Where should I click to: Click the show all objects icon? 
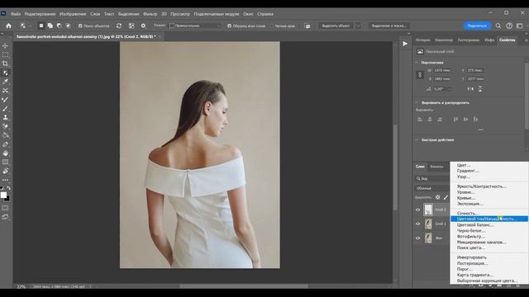tap(131, 26)
